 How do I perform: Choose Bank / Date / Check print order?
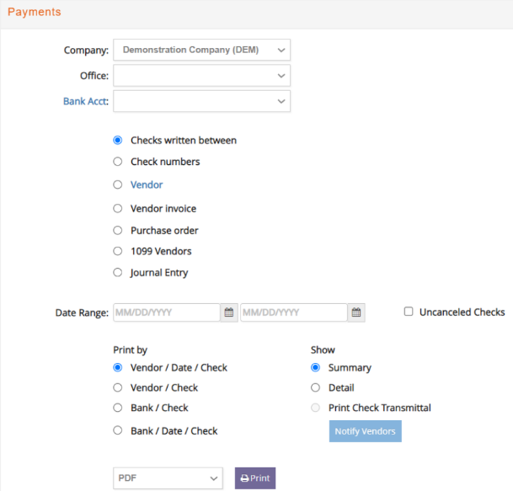[x=118, y=430]
